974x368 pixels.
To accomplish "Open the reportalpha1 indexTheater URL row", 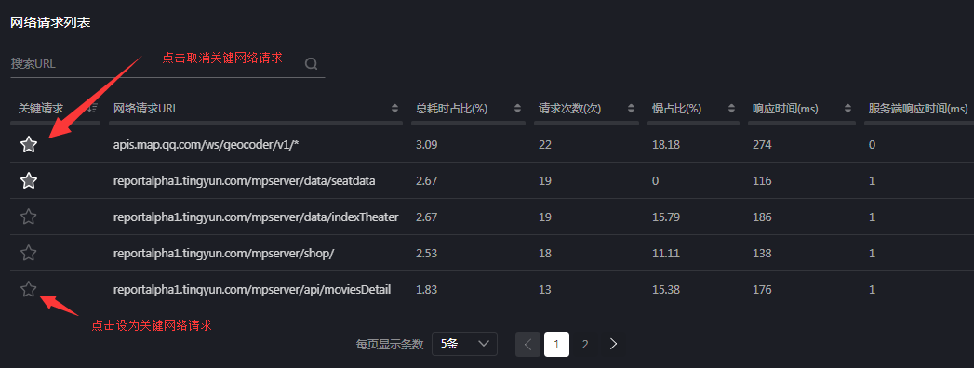I will [x=256, y=217].
